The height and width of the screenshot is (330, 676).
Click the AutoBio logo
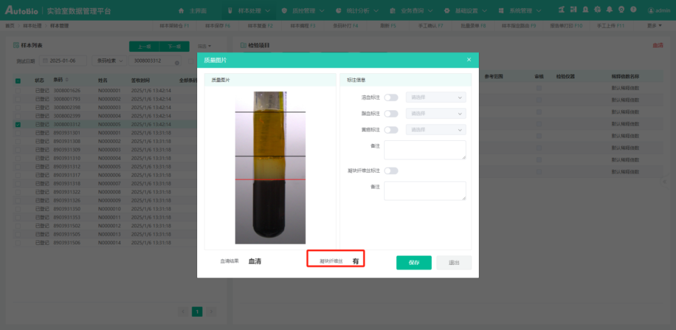tap(23, 11)
